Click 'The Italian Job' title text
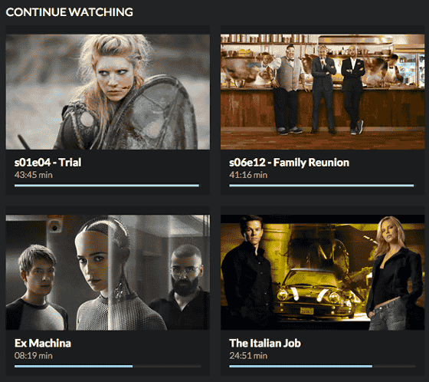The image size is (429, 382). [x=265, y=343]
